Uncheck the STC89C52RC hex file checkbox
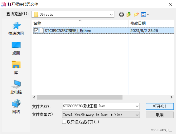The width and height of the screenshot is (176, 134). point(36,31)
